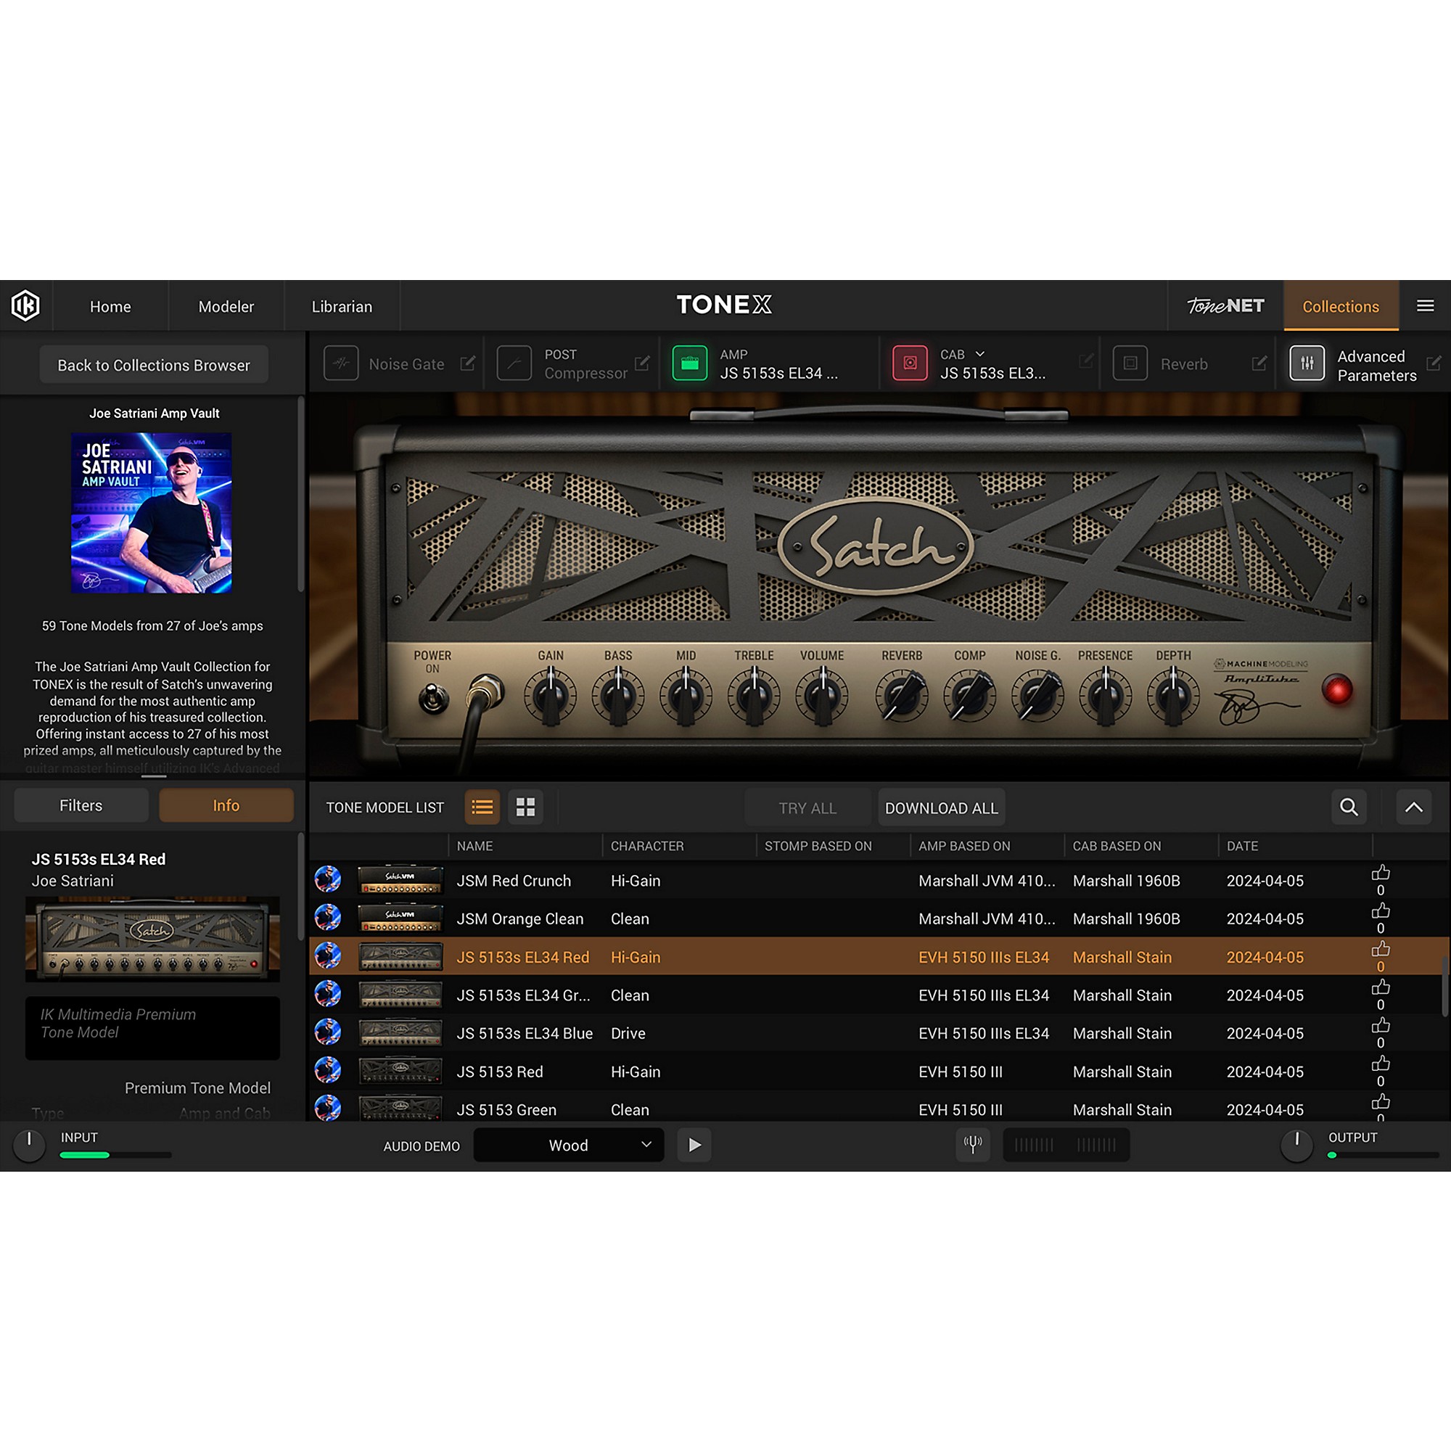Open the Audio Demo Wood dropdown

pyautogui.click(x=569, y=1145)
